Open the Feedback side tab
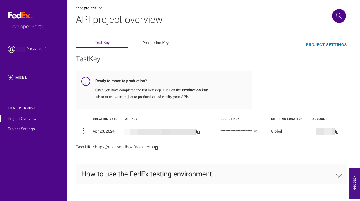Viewport: 360px width, 201px height. pos(354,183)
